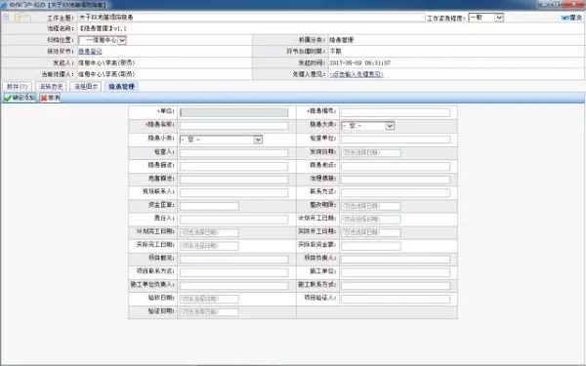The image size is (586, 366).
Task: Click the plus expand icon beside 工作主题
Action: point(6,17)
